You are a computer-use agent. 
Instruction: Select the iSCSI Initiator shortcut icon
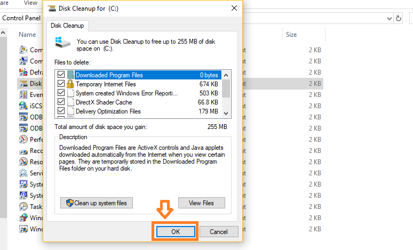point(23,106)
